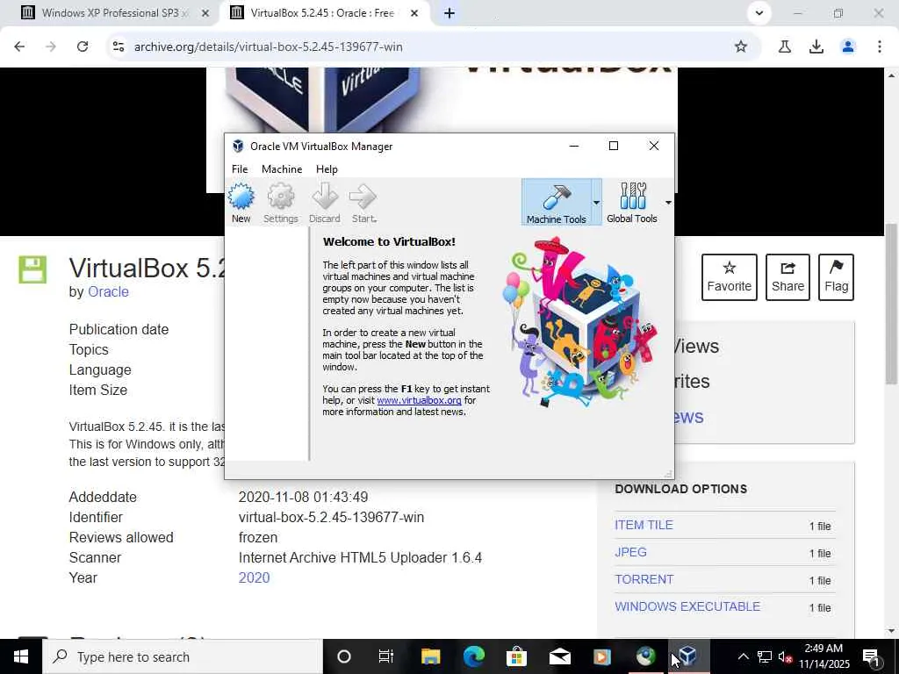Open Chrome Labs flask icon
This screenshot has width=899, height=674.
click(x=785, y=47)
